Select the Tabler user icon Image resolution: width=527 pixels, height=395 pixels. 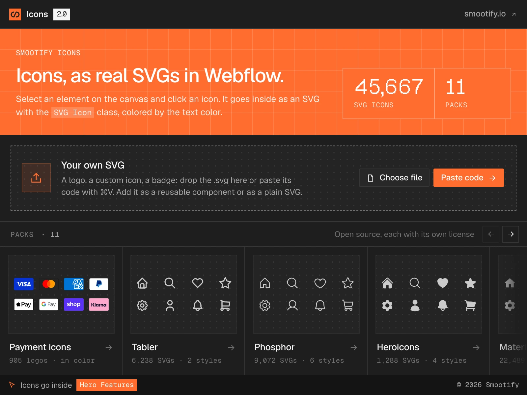pyautogui.click(x=170, y=305)
